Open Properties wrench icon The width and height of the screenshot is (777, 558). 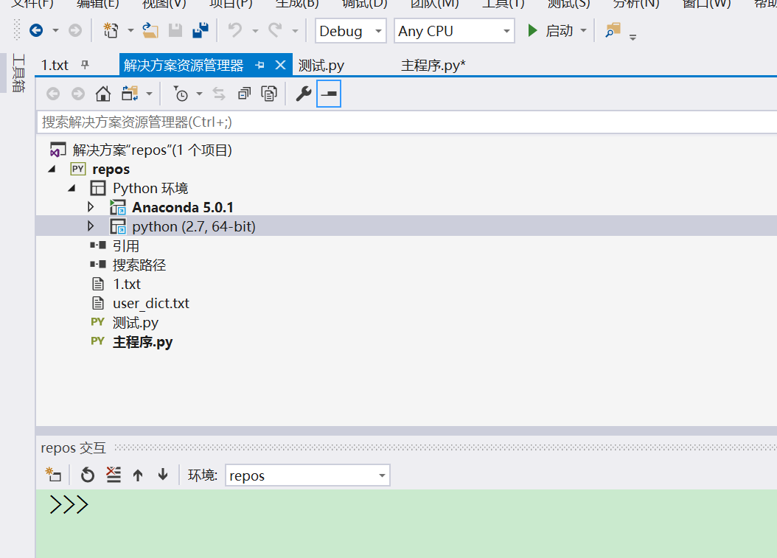tap(303, 94)
